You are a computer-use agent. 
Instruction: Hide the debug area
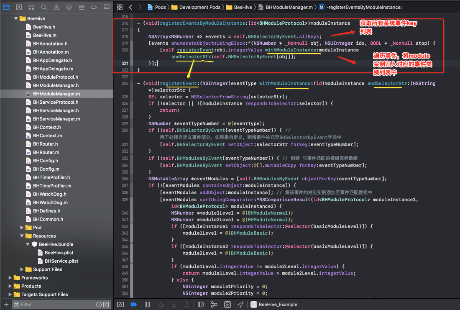pos(120,305)
